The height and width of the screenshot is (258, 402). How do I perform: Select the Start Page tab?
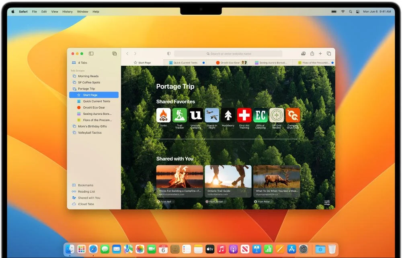coord(142,63)
